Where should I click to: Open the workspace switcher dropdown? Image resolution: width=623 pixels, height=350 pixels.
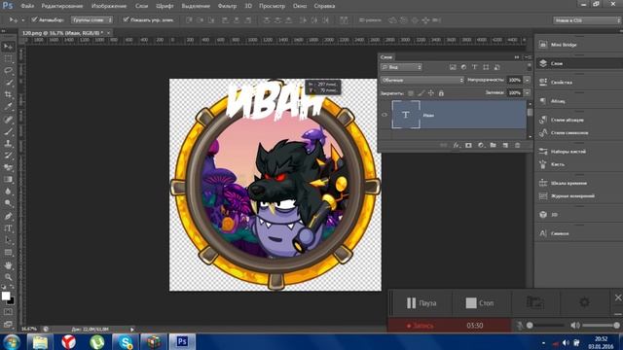(x=587, y=20)
